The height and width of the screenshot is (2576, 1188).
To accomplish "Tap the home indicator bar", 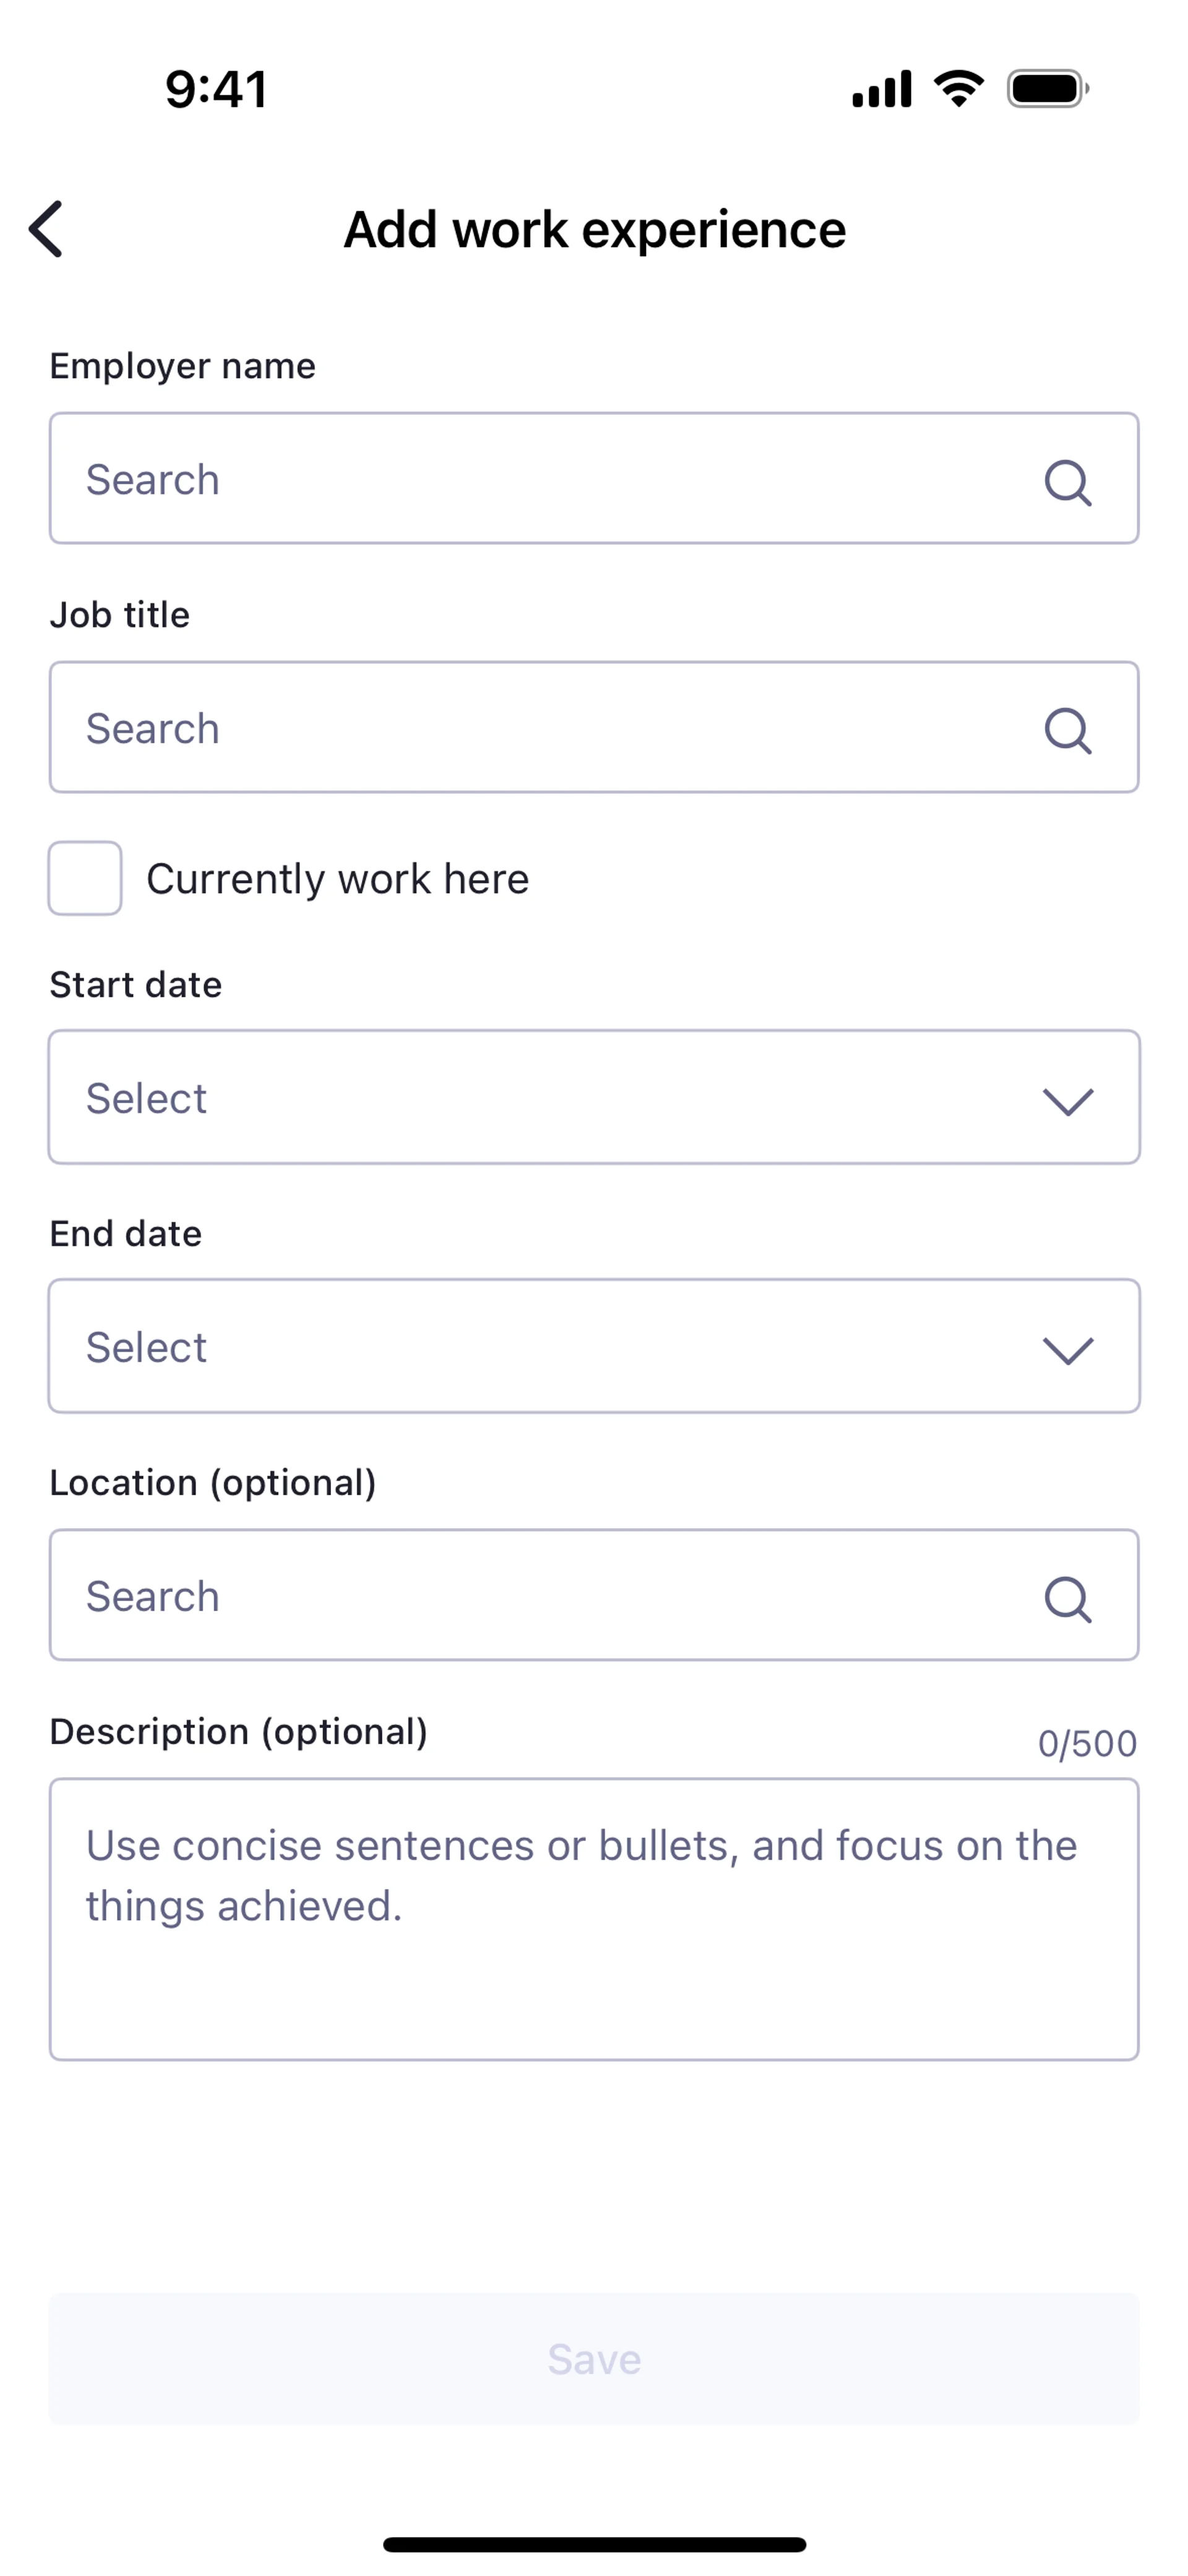I will click(594, 2544).
